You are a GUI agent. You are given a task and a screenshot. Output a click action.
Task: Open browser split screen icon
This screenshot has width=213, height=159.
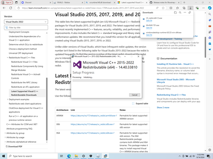pos(171,8)
